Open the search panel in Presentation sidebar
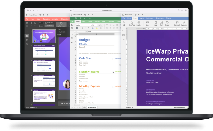213x131 pixels. point(27,31)
